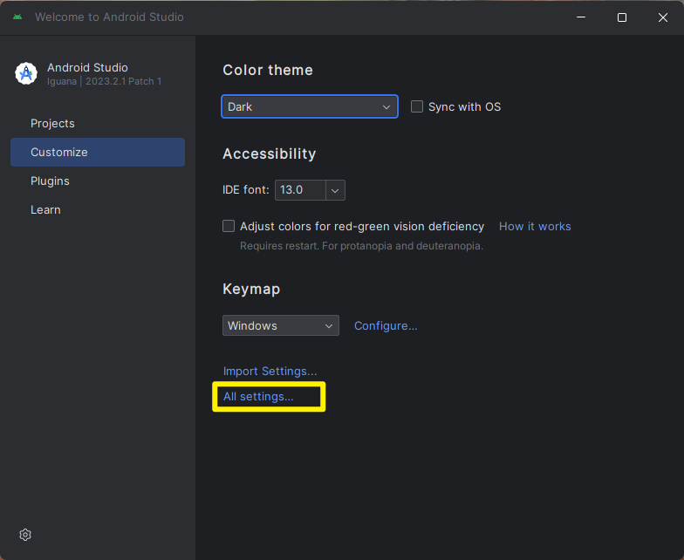This screenshot has width=684, height=560.
Task: Open the gear options menu icon
Action: (25, 535)
